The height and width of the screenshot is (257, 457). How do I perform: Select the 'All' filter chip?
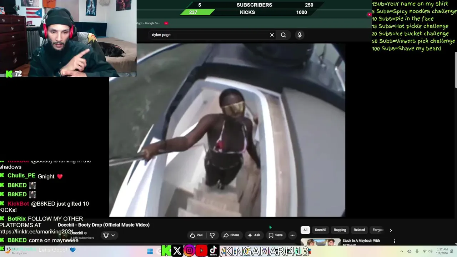click(x=305, y=230)
